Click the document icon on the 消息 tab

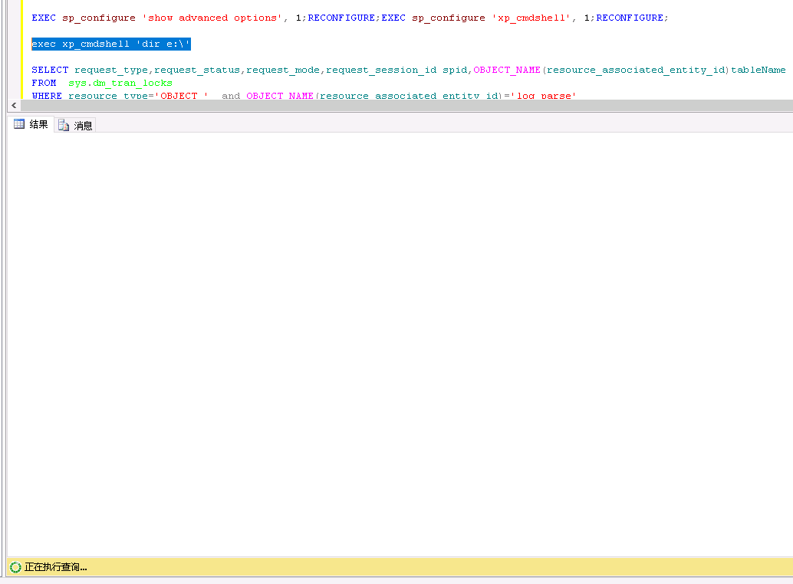64,126
